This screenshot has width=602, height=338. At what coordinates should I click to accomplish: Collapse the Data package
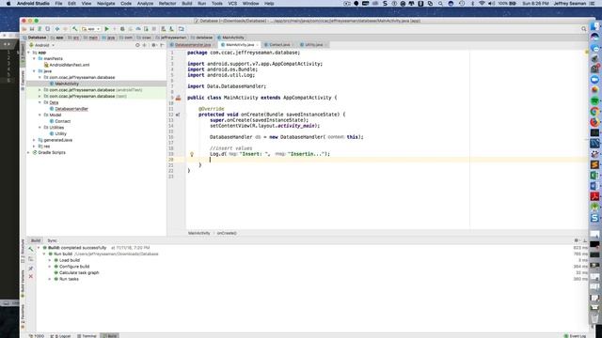pyautogui.click(x=40, y=102)
